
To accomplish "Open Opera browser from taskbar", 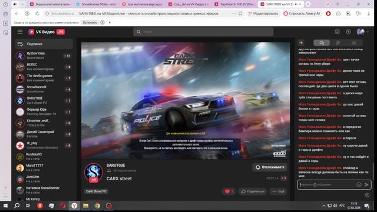I will (x=63, y=206).
